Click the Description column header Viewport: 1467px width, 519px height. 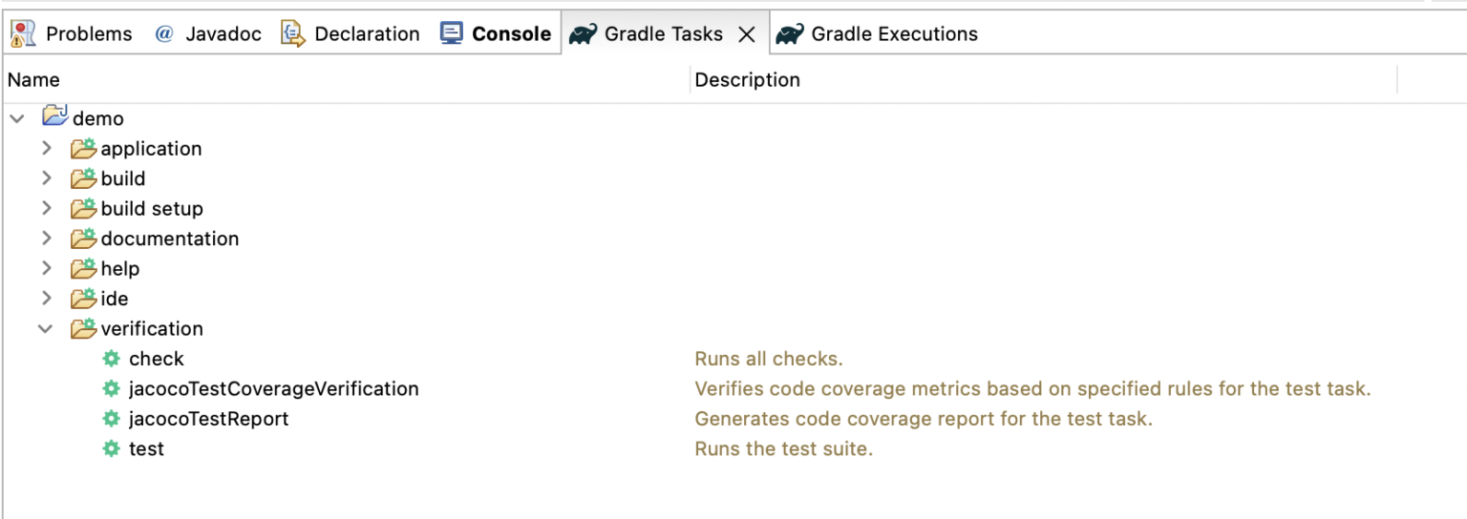[x=747, y=80]
